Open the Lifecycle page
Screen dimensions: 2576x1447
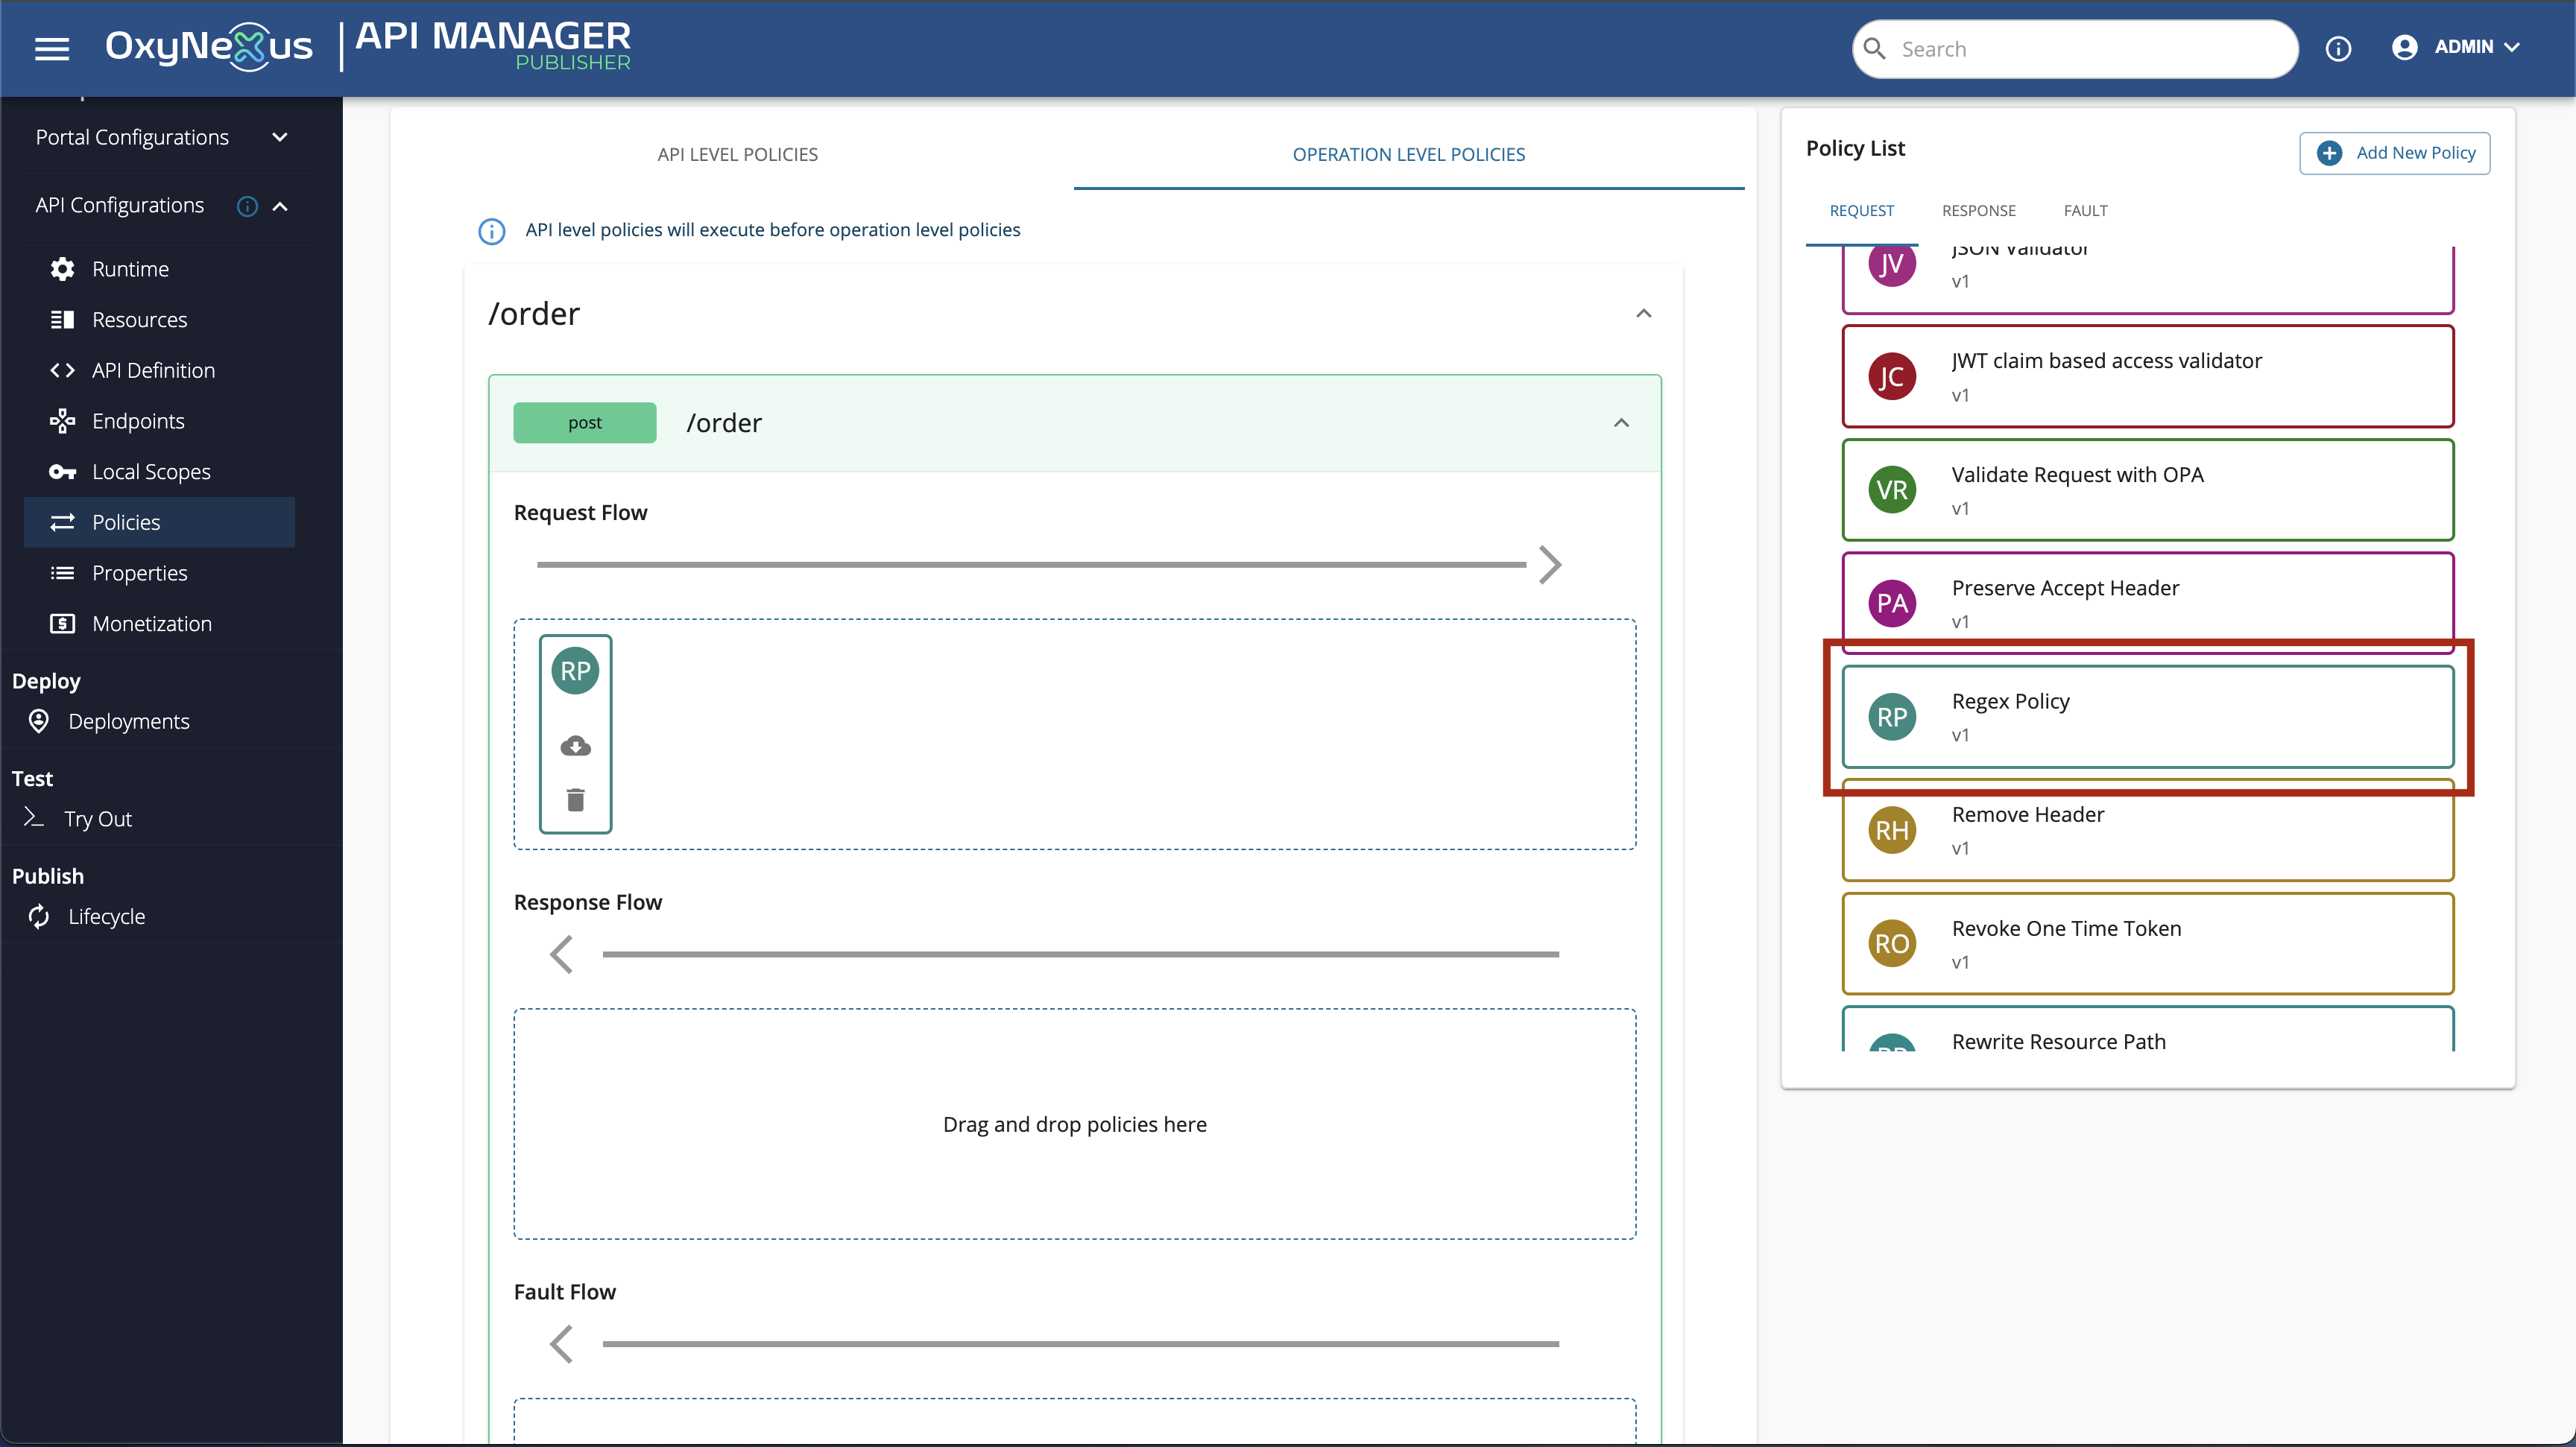point(107,916)
